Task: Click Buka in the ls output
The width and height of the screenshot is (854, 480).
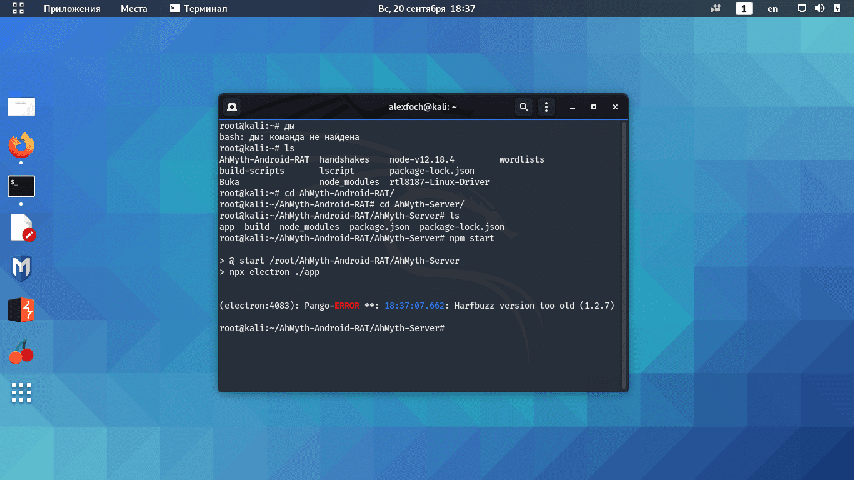Action: click(229, 182)
